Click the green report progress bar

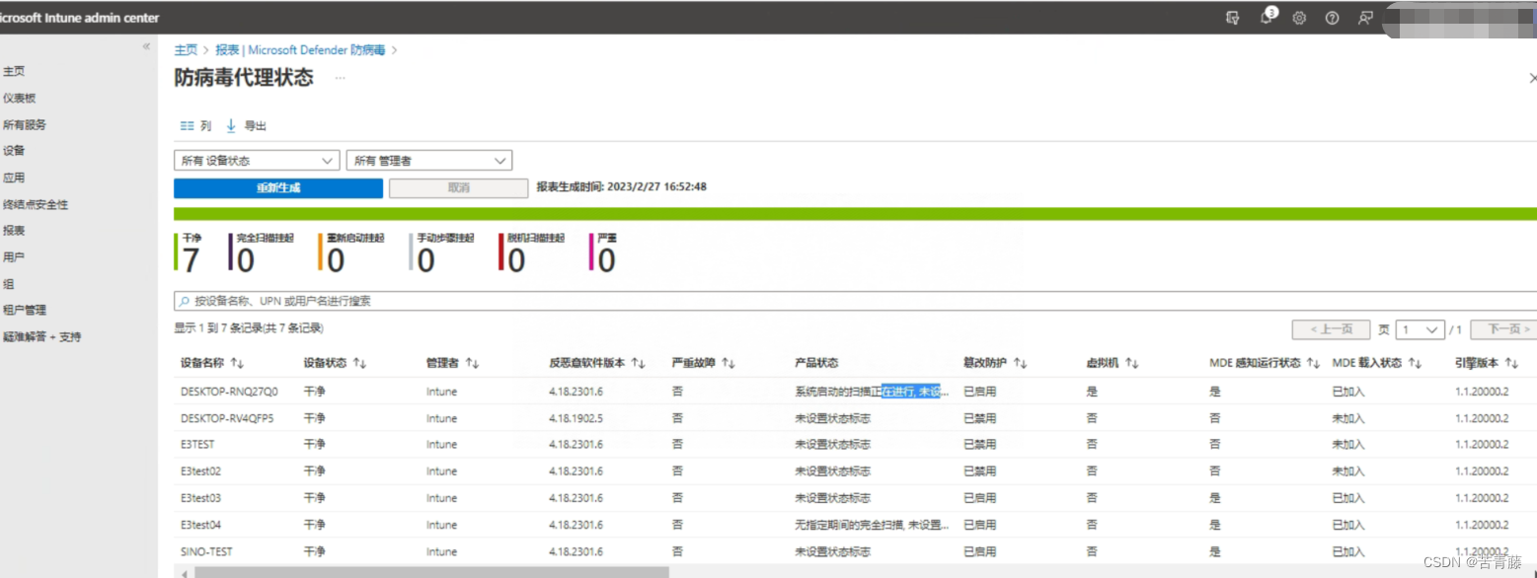(855, 214)
